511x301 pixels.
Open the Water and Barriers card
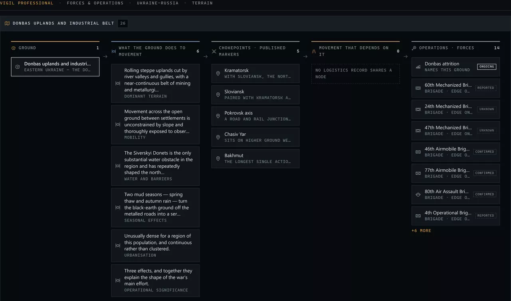[x=155, y=166]
